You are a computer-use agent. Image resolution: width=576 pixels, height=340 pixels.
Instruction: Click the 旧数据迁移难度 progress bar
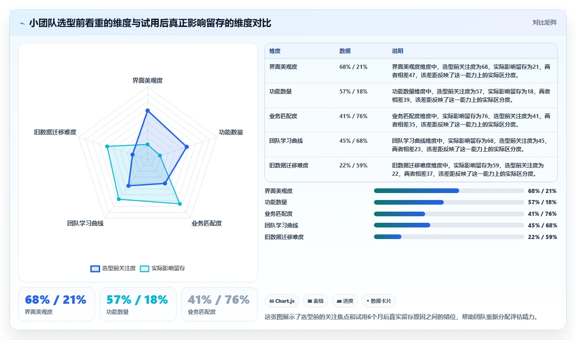coord(449,237)
